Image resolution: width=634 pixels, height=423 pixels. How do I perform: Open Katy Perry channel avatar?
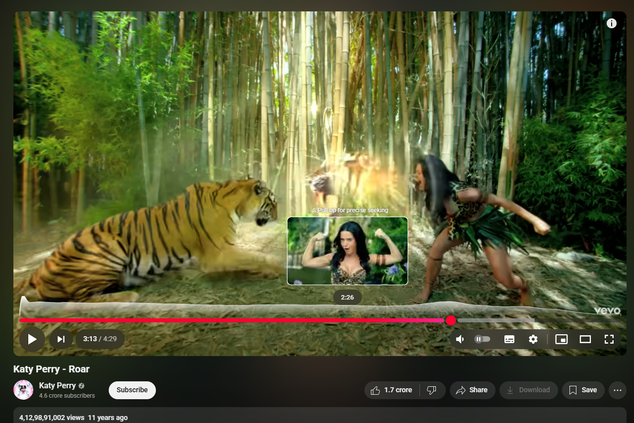(x=23, y=390)
